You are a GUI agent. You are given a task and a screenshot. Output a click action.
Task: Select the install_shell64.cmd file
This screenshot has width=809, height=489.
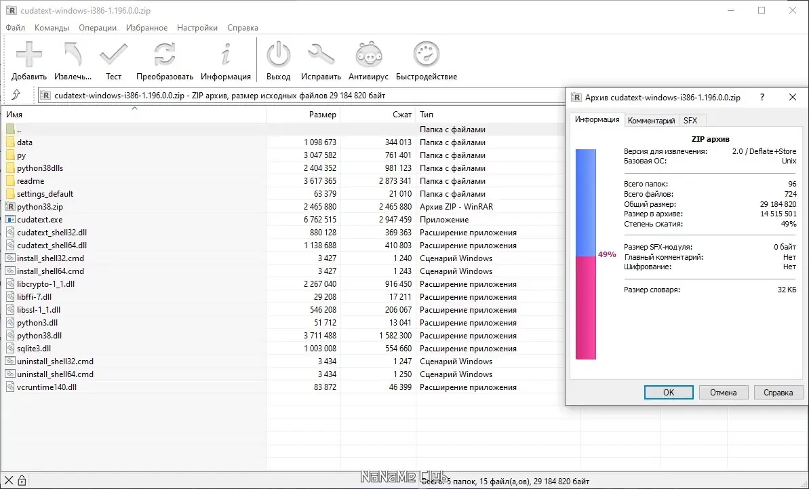click(50, 271)
